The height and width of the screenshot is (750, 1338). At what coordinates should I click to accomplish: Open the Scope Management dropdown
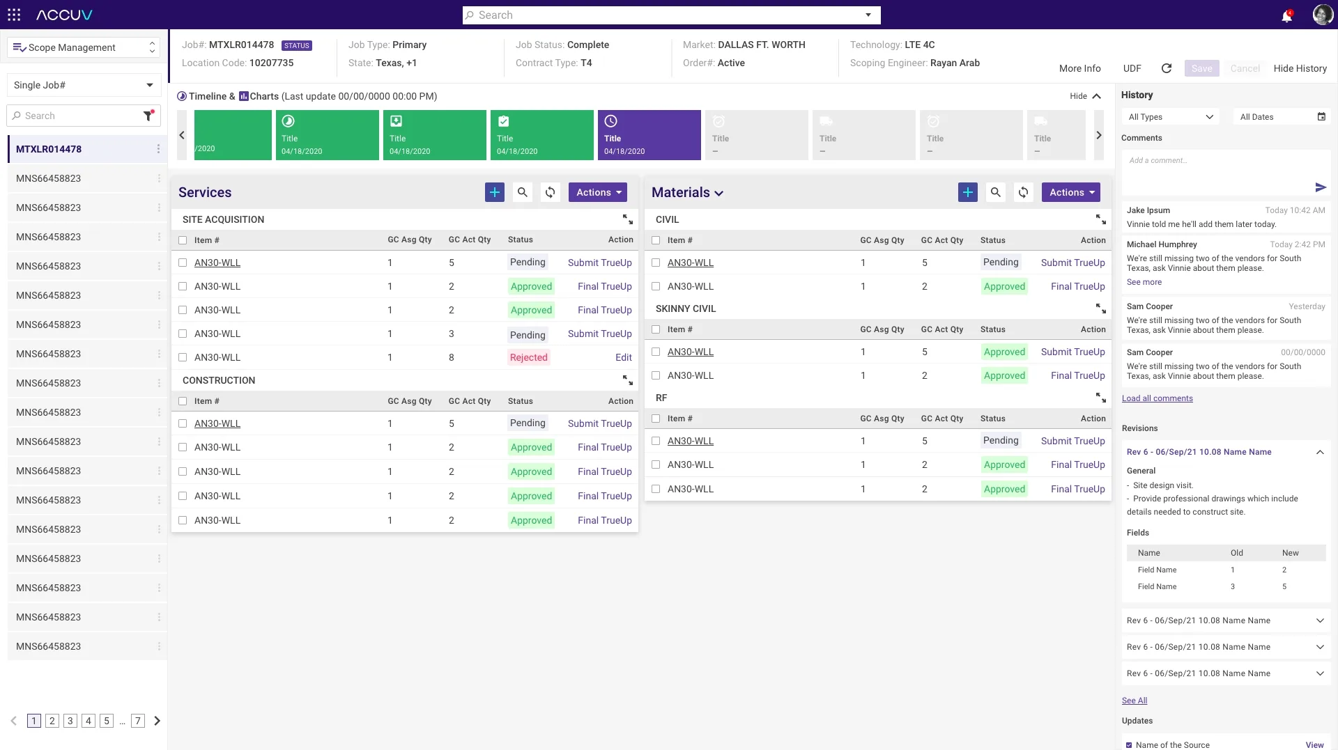[84, 47]
